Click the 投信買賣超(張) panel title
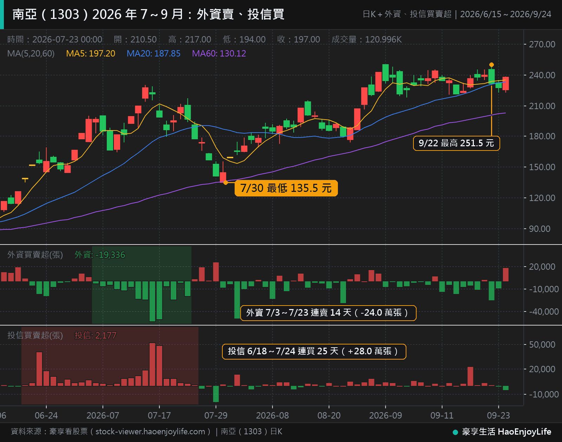The image size is (562, 442). 35,335
